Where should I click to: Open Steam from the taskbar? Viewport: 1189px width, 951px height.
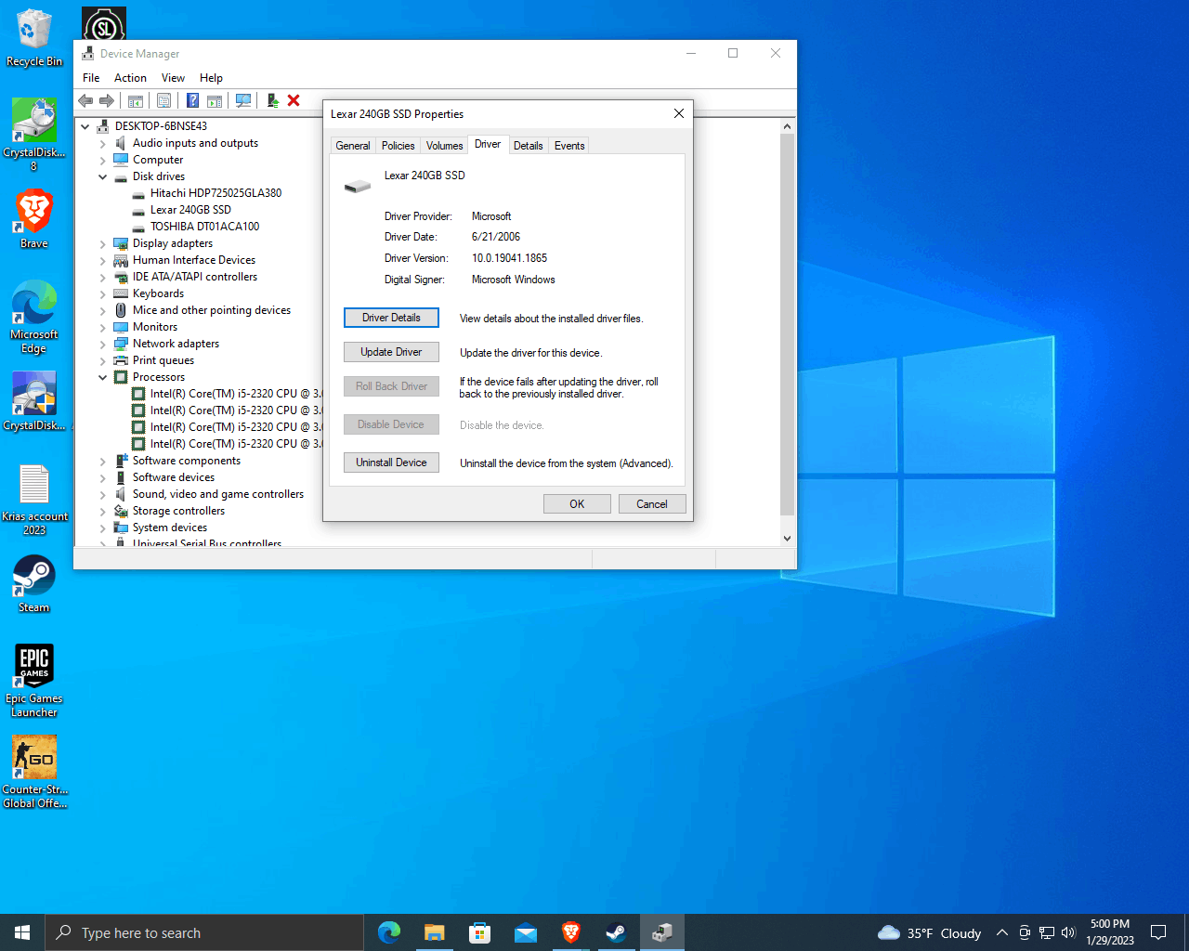tap(616, 932)
